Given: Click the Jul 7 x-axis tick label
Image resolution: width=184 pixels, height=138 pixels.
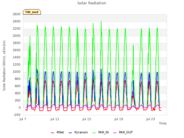Looking at the screenshot, I should point(23,119).
